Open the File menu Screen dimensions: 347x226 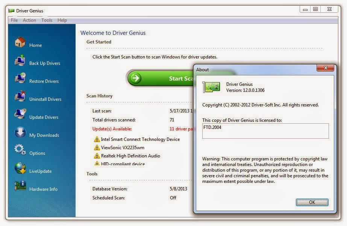14,20
